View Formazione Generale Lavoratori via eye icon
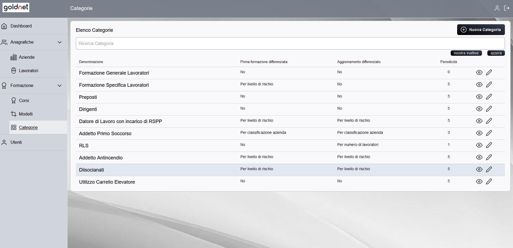This screenshot has height=248, width=513. pos(479,72)
